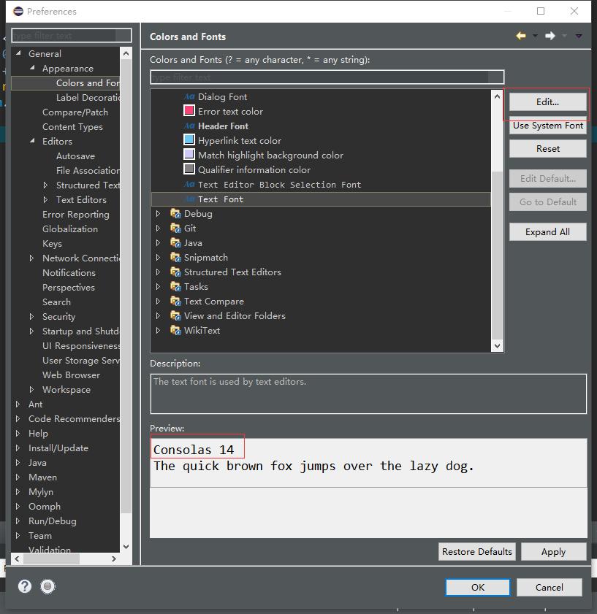Screen dimensions: 597x614
Task: Click Text Editor Block Selection Font icon
Action: (x=189, y=185)
